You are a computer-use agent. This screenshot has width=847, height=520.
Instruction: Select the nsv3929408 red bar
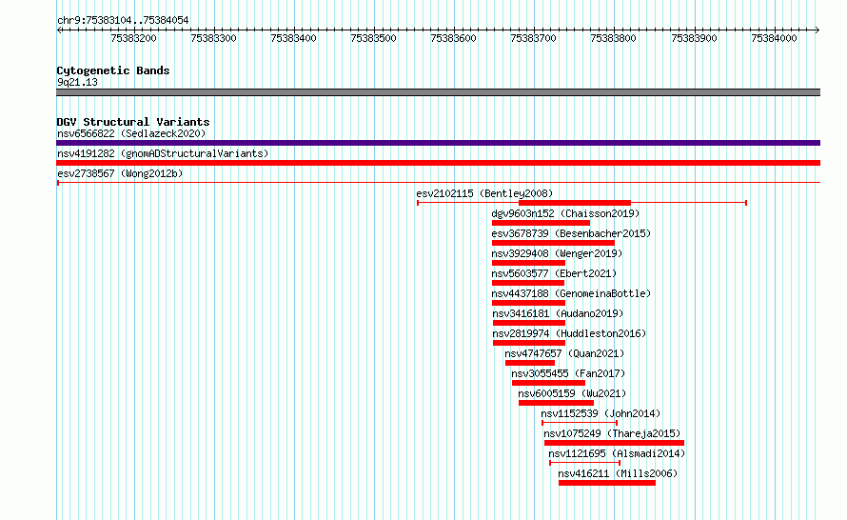pos(528,263)
